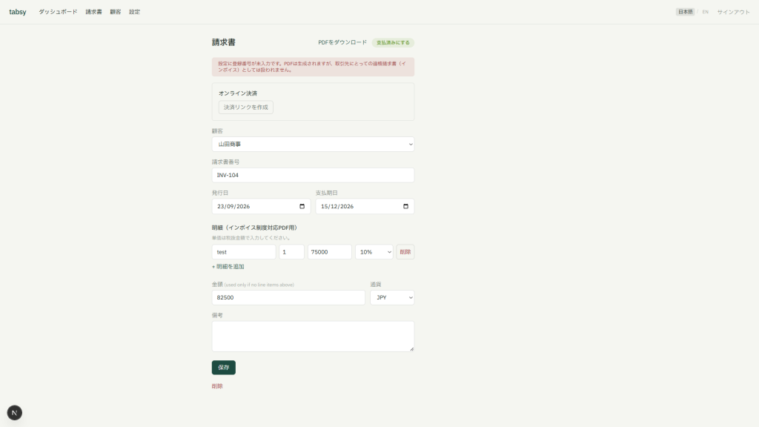The image size is (759, 427).
Task: Click the 発行日 date field
Action: tap(261, 206)
